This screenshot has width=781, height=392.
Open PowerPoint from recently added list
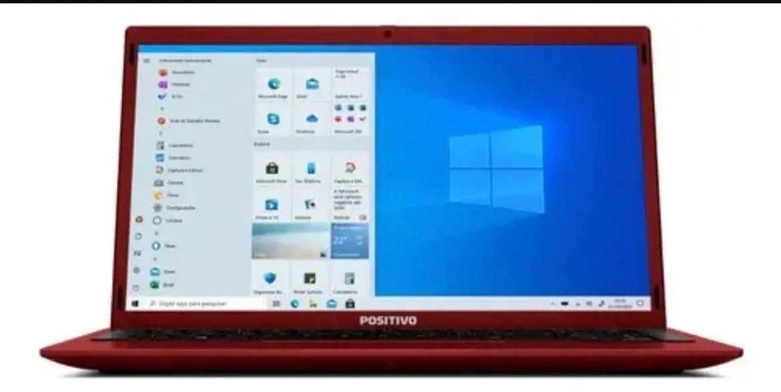(177, 72)
